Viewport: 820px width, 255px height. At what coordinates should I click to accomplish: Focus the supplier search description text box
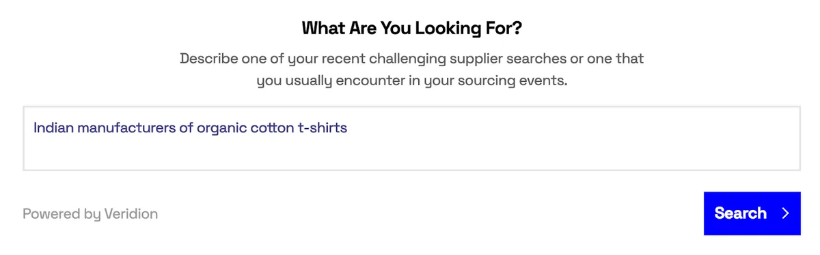[411, 138]
